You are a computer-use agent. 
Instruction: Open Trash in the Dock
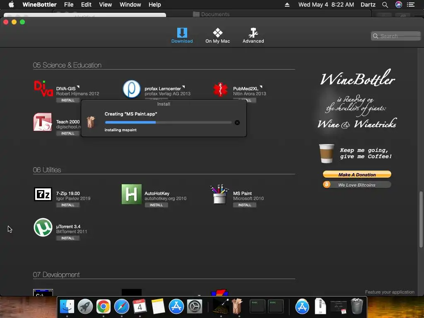[357, 306]
